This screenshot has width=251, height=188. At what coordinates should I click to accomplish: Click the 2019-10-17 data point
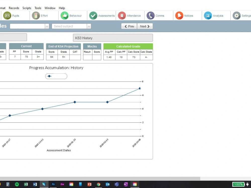pos(10,115)
